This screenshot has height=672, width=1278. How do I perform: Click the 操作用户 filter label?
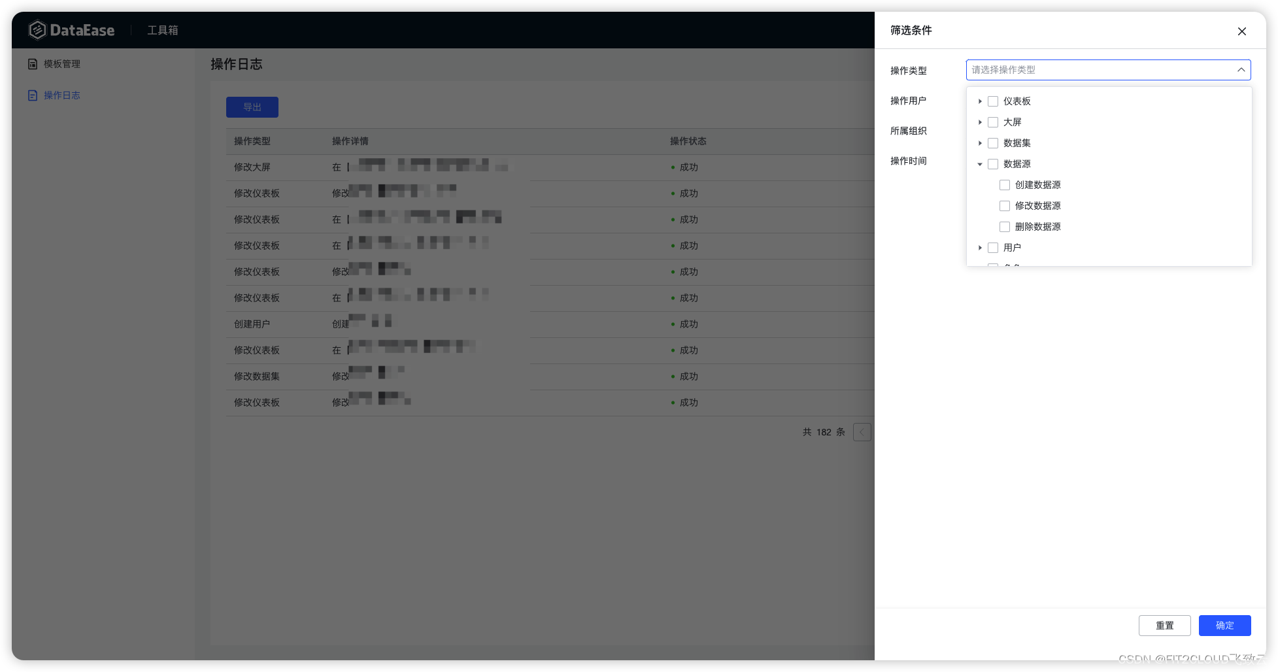(x=909, y=101)
